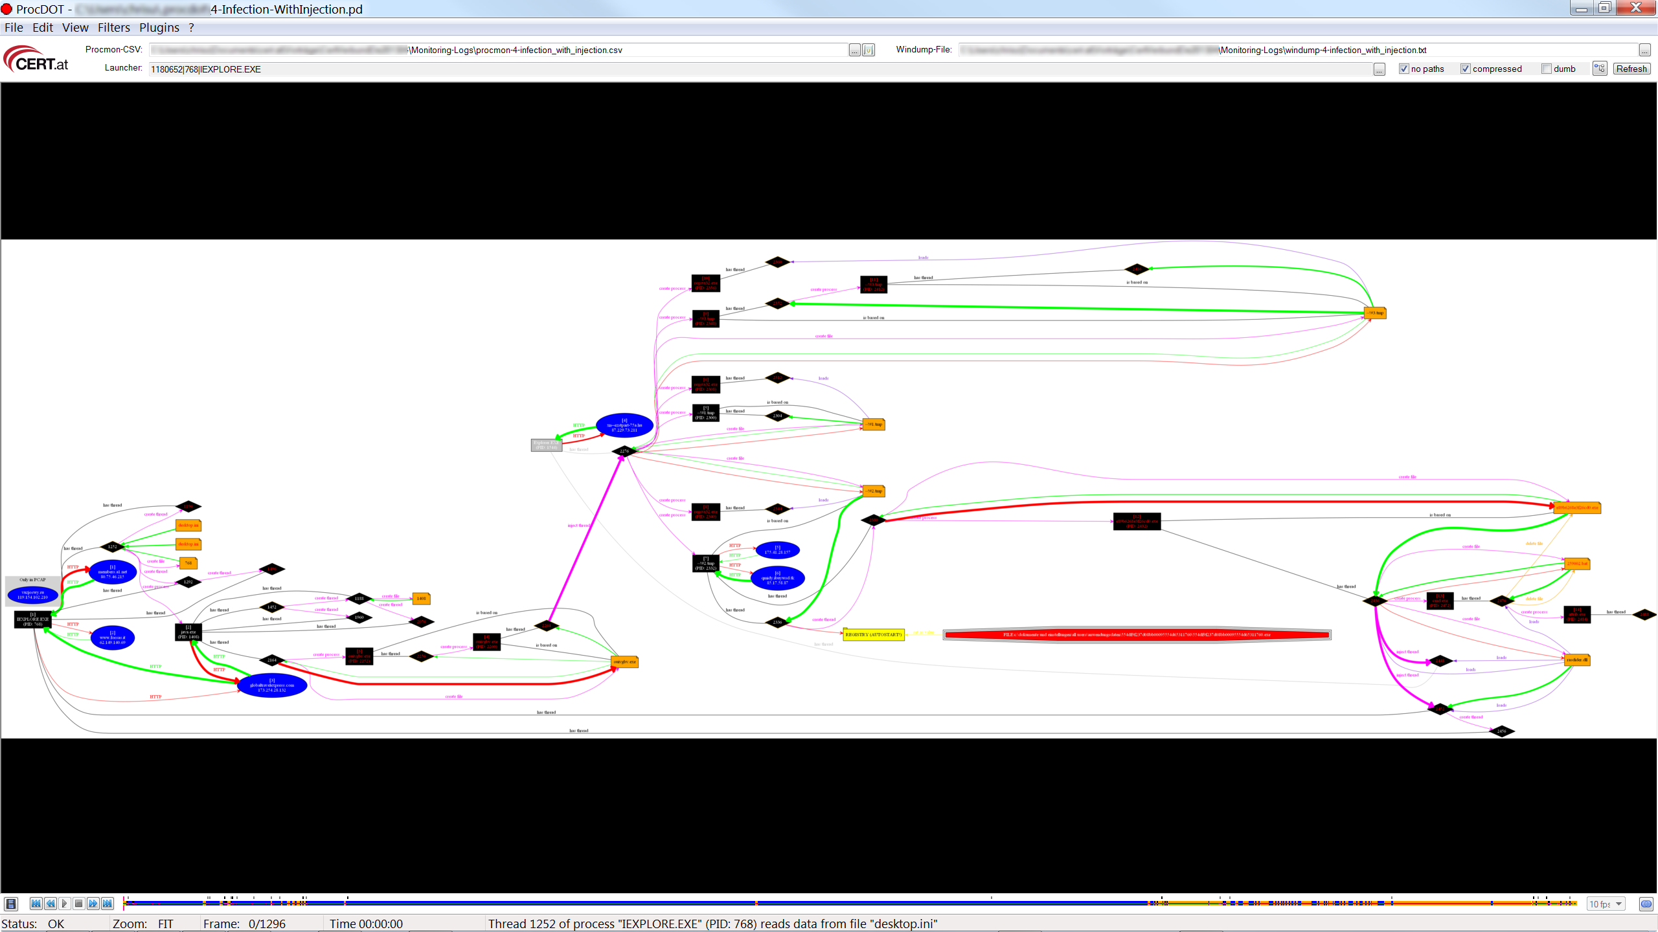1658x932 pixels.
Task: Open launcher selection ellipsis button
Action: pos(1380,69)
